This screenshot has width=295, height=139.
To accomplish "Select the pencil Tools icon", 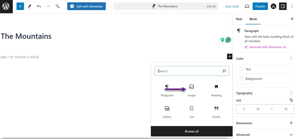I will (x=29, y=6).
